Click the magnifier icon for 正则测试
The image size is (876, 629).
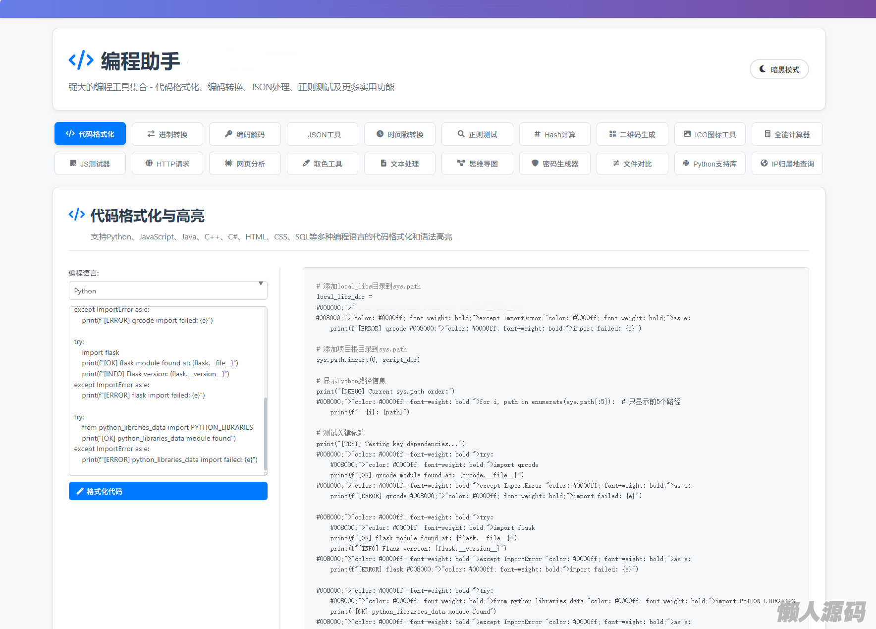click(x=461, y=134)
